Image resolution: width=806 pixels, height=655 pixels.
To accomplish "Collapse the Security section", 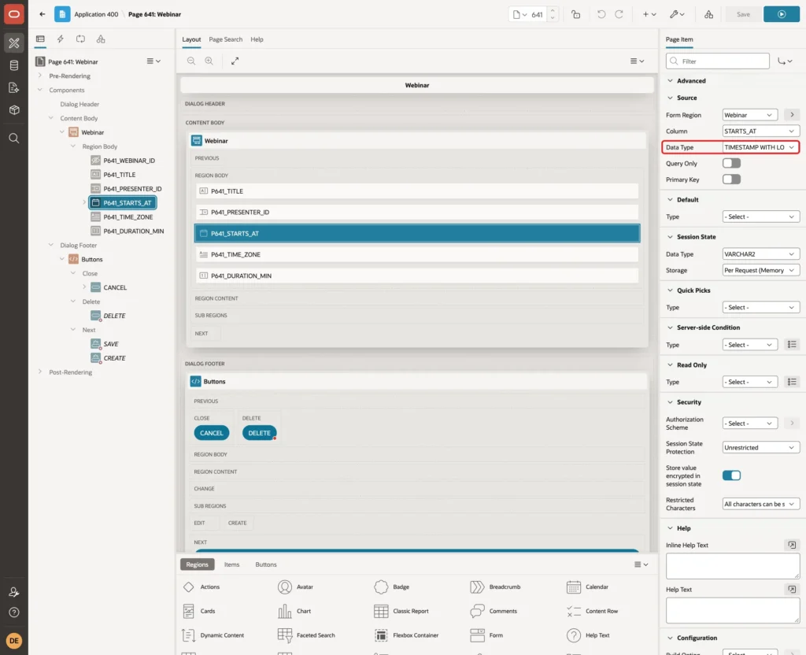I will tap(670, 402).
